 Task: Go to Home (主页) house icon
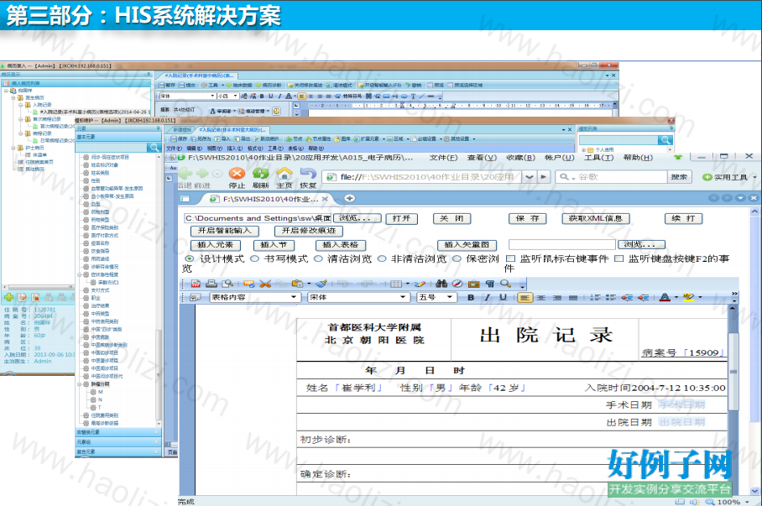click(284, 174)
